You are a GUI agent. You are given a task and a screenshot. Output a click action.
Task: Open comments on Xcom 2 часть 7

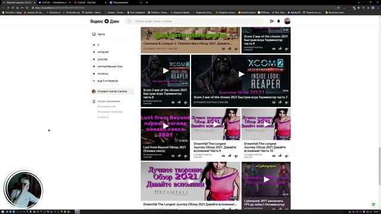(x=274, y=102)
